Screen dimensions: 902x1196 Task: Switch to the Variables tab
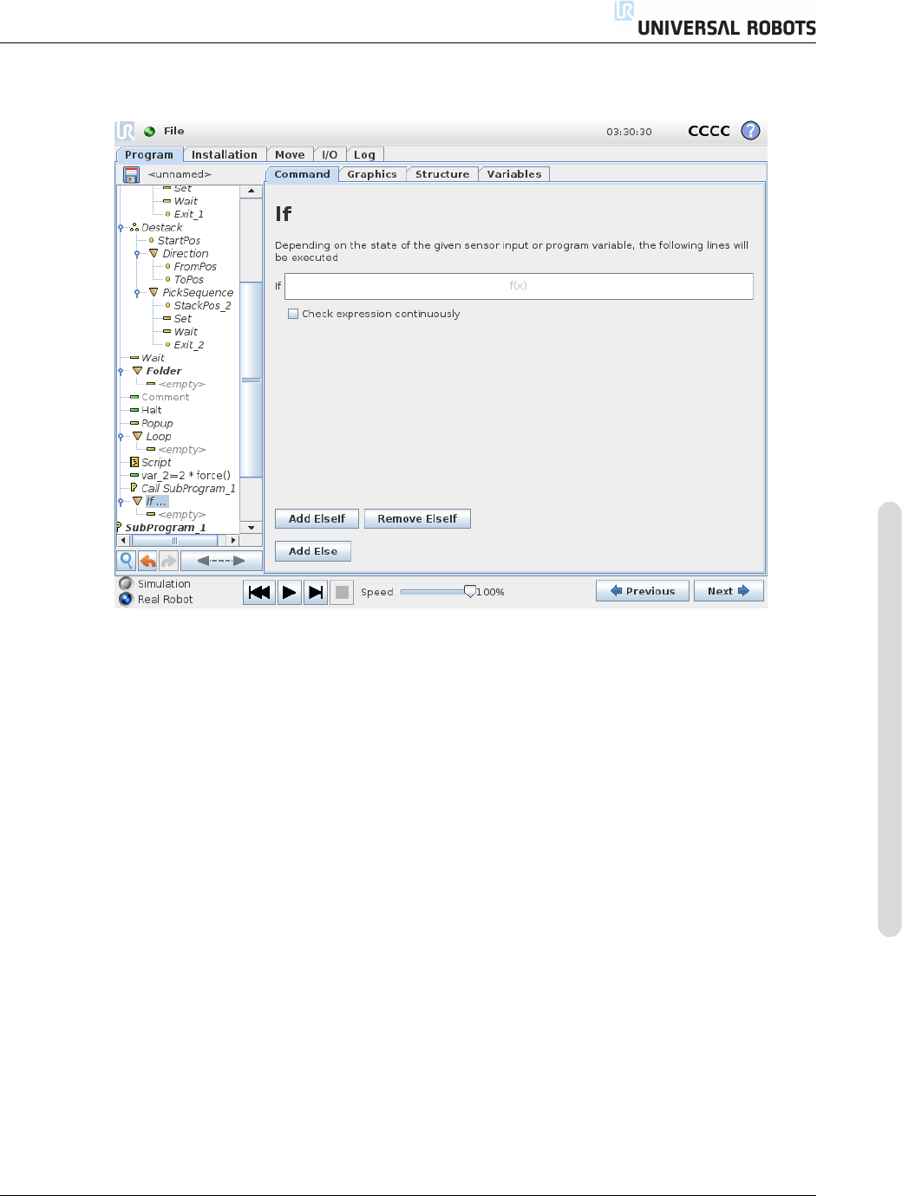pos(514,174)
